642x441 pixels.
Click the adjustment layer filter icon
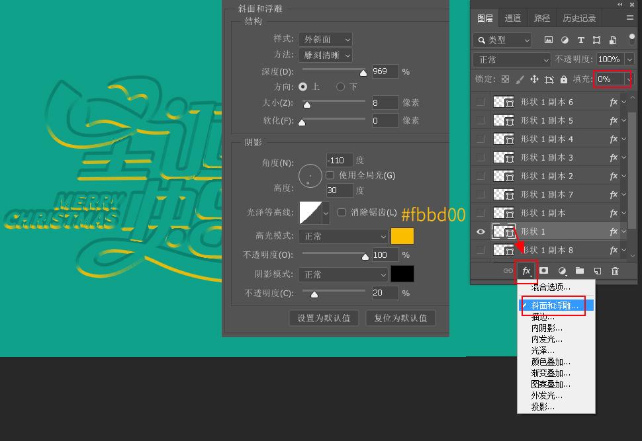(565, 40)
